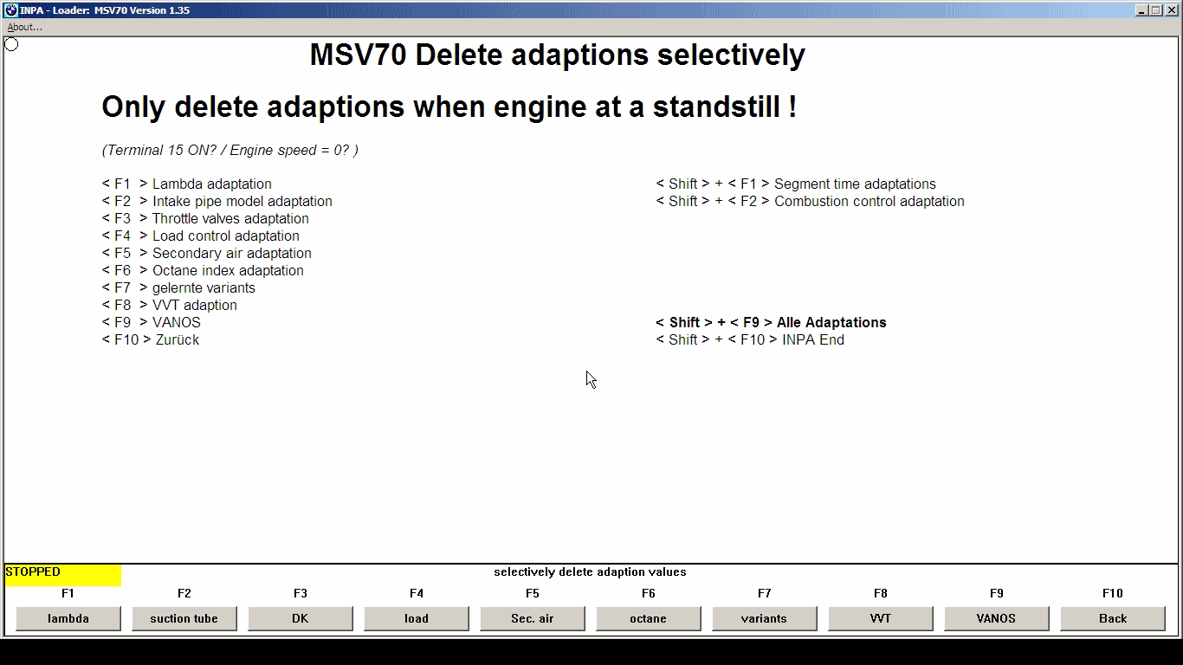Screen dimensions: 1183x665
Task: Click the circle indicator at top left
Action: click(11, 44)
